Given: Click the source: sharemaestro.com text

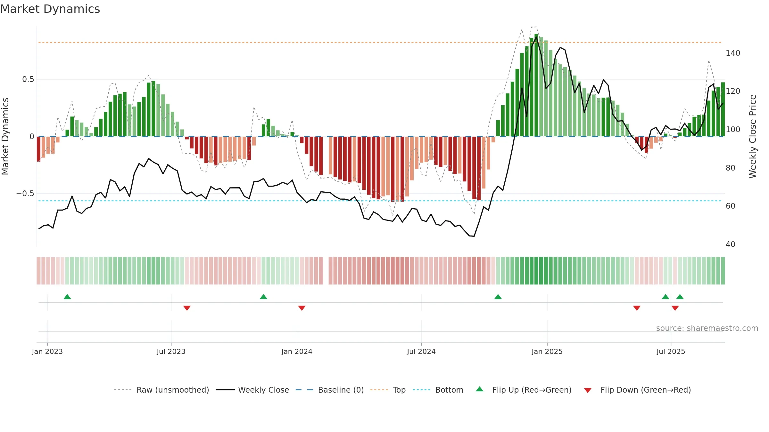Looking at the screenshot, I should click(707, 328).
